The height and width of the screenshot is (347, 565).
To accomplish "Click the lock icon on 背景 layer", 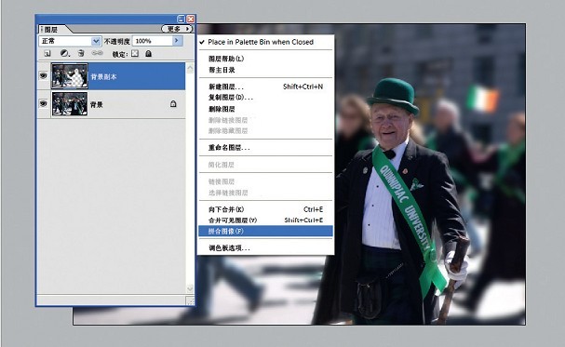I will 173,104.
